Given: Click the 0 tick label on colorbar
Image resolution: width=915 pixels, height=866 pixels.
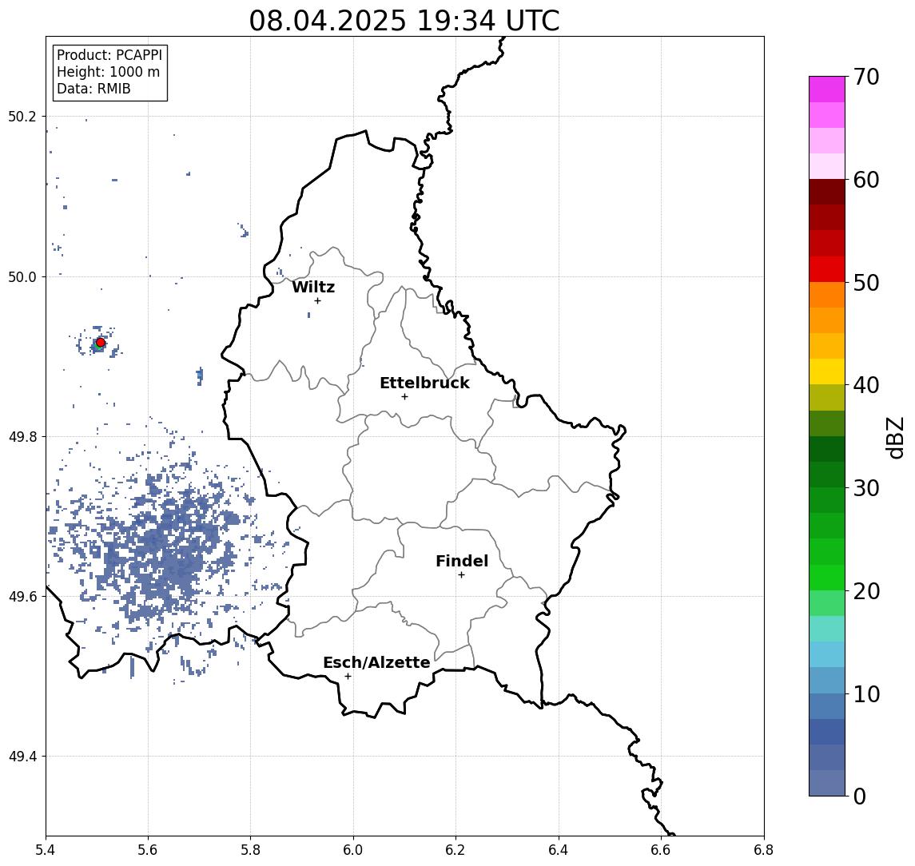Looking at the screenshot, I should (860, 796).
